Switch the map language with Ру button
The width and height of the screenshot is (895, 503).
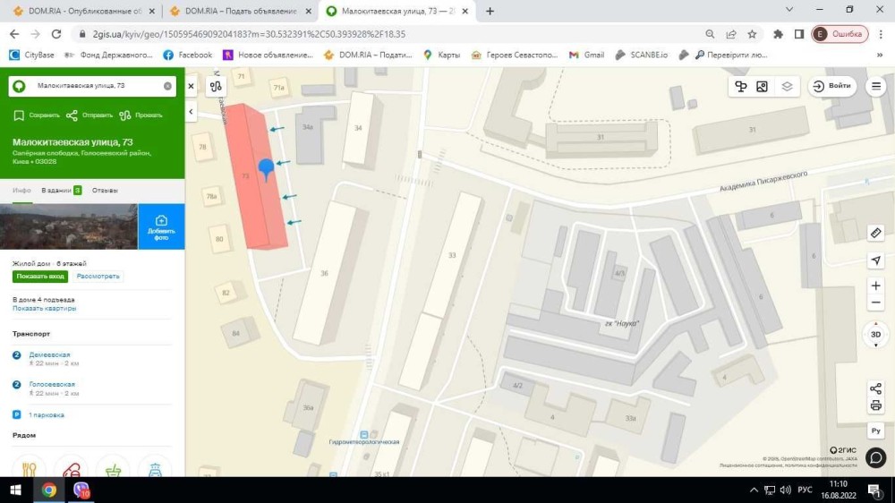(x=876, y=431)
